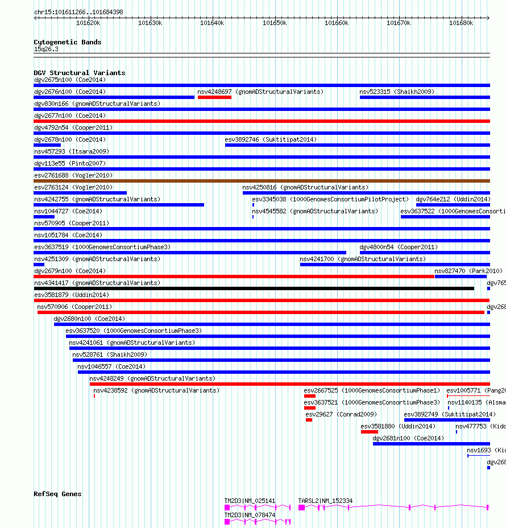506x528 pixels.
Task: Select nsv4341417 gnomAD variant label
Action: 97,283
